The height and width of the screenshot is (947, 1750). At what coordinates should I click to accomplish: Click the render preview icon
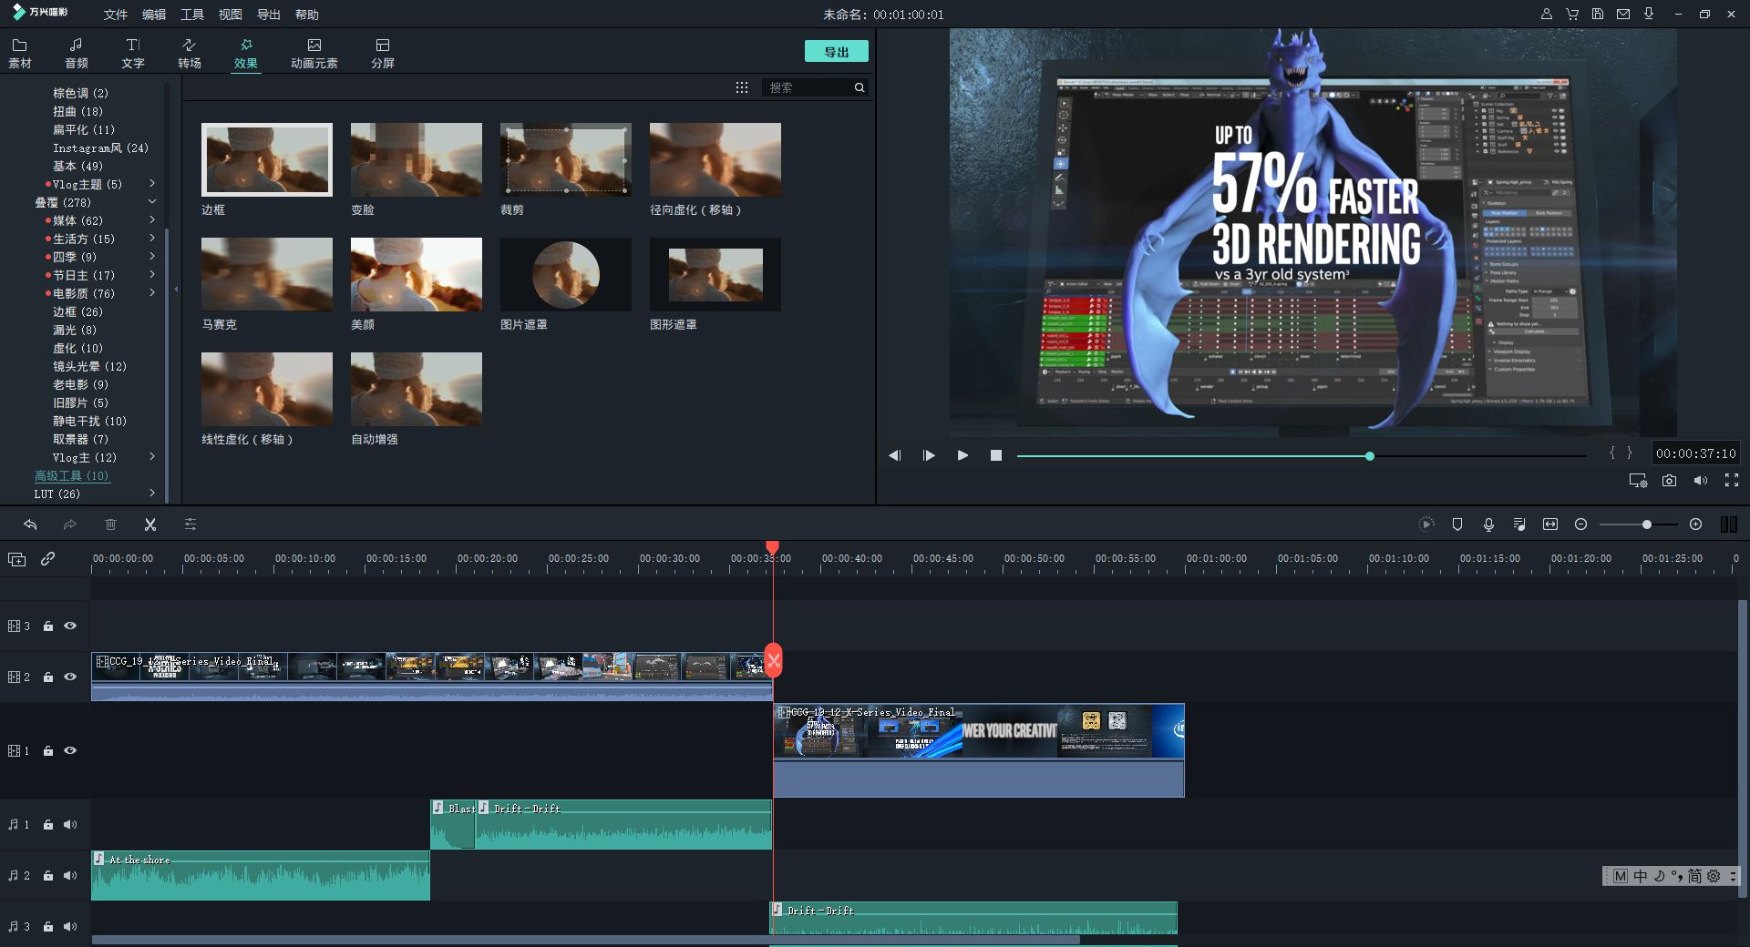(x=1426, y=524)
